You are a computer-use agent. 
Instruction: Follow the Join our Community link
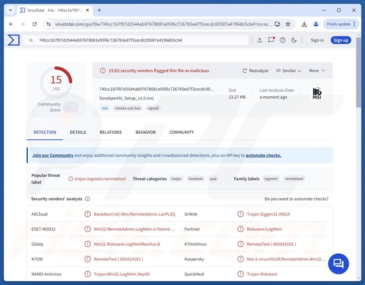53,155
